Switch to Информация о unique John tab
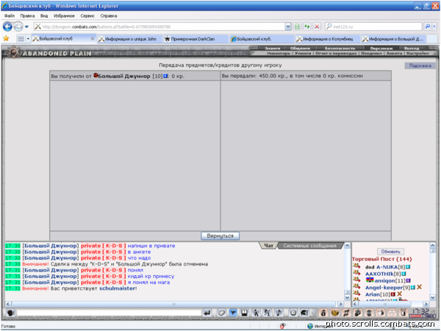Screen dimensions: 441x331 coord(130,39)
